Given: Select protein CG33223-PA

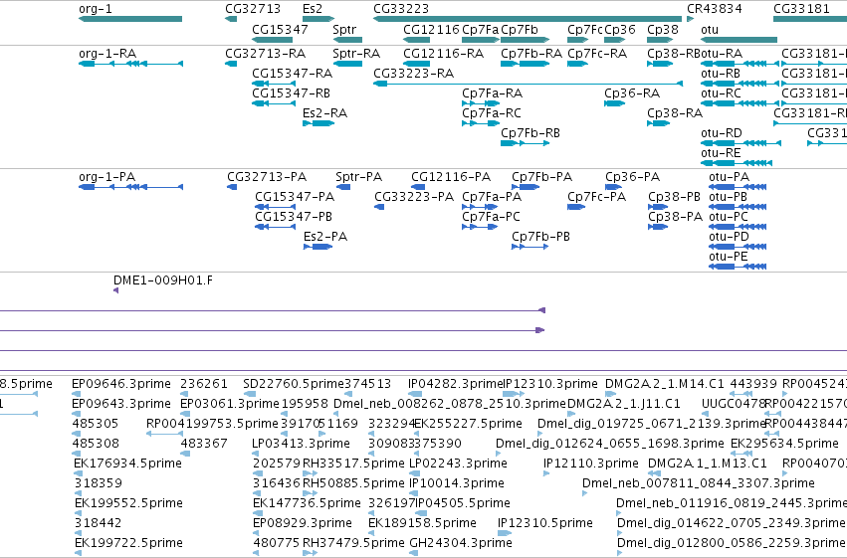Looking at the screenshot, I should click(379, 207).
